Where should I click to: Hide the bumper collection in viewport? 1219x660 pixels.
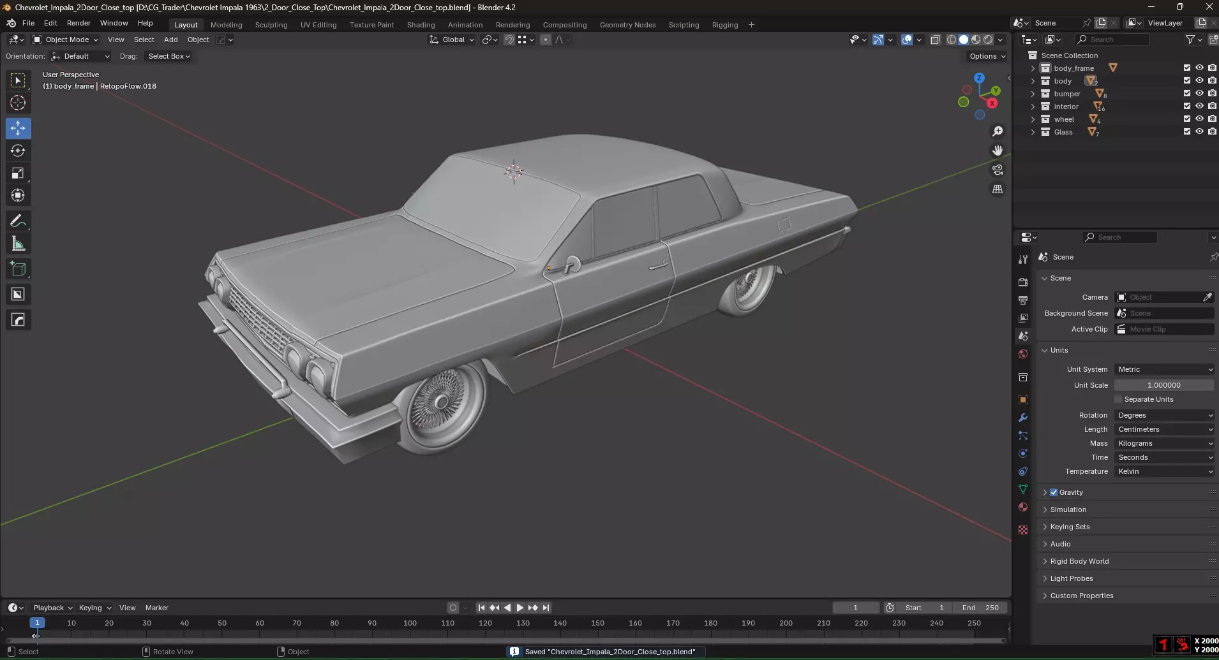click(x=1199, y=94)
